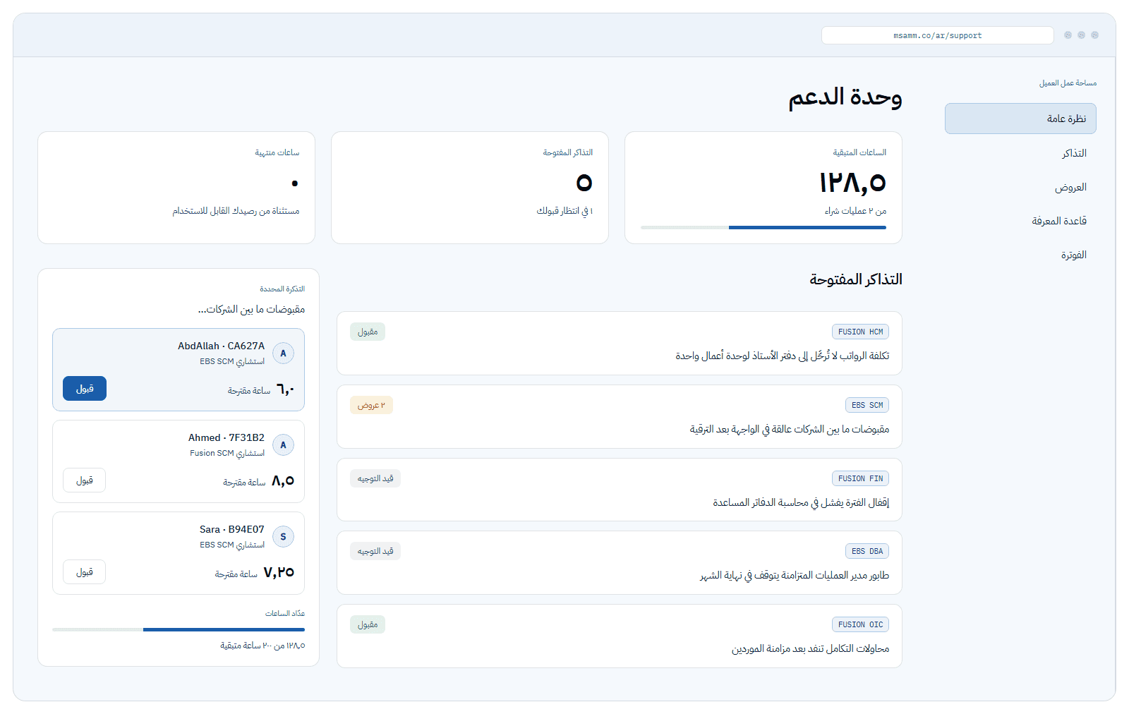Click Sara's avatar icon

point(283,537)
